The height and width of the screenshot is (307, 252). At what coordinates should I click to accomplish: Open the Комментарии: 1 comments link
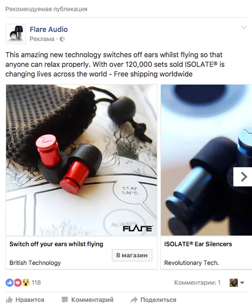coord(197,283)
